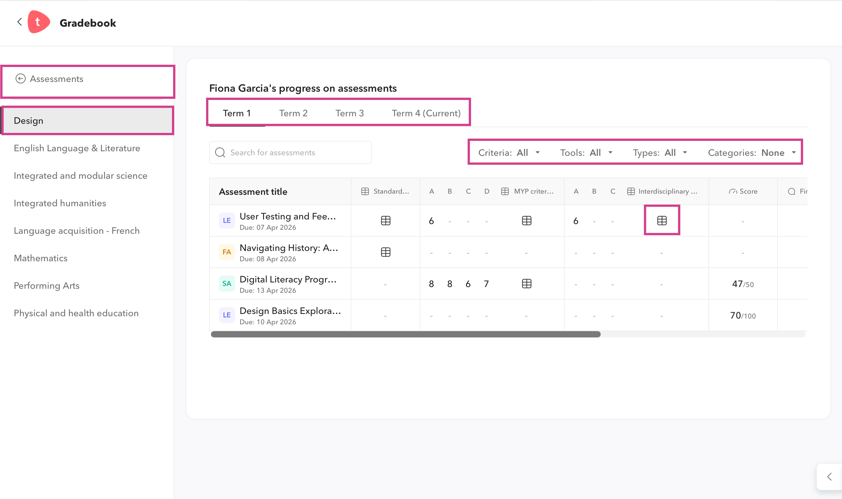Image resolution: width=842 pixels, height=499 pixels.
Task: Open Interdisciplinary rubric for User Testing row
Action: point(662,221)
